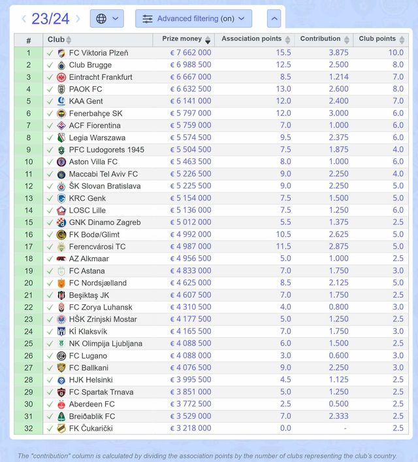Click Maccabi Tel Aviv FC crest icon
This screenshot has height=462, width=418.
tap(61, 174)
